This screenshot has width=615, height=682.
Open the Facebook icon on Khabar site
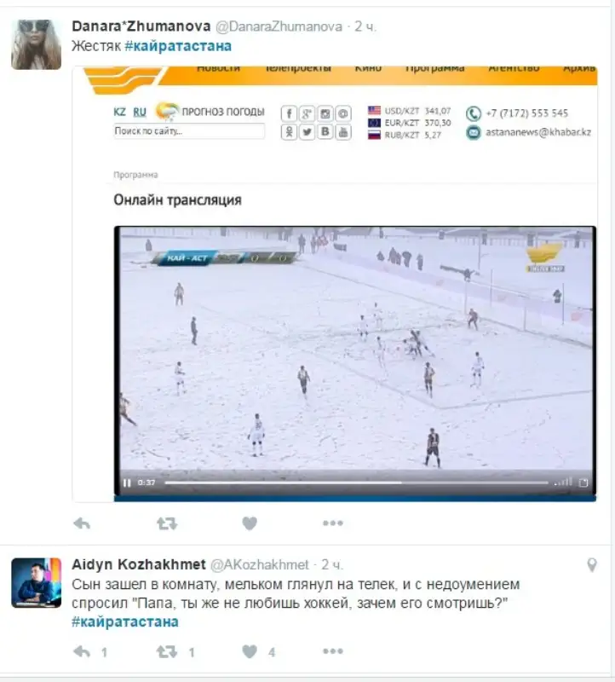pyautogui.click(x=289, y=113)
